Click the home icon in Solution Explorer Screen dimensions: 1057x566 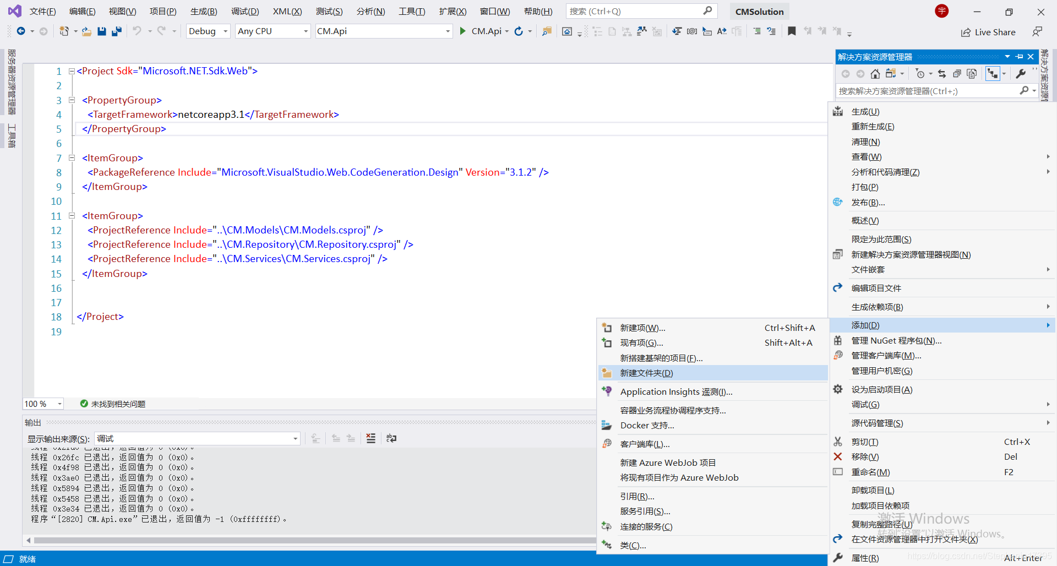[x=875, y=73]
